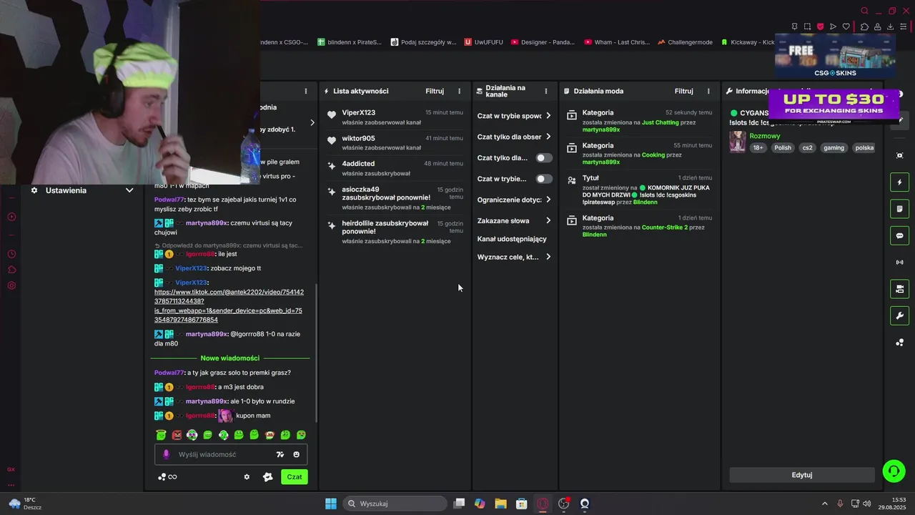This screenshot has width=915, height=515.
Task: Click the three-dots cluster icon in right sidebar
Action: pyautogui.click(x=899, y=343)
